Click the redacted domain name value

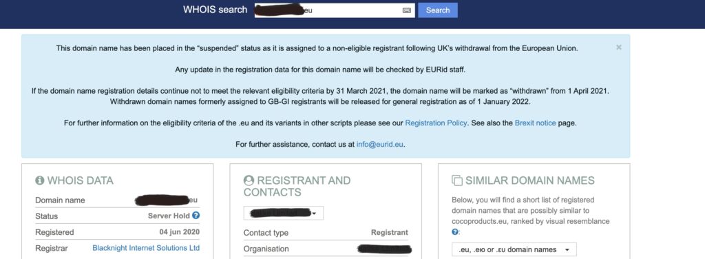pos(167,200)
